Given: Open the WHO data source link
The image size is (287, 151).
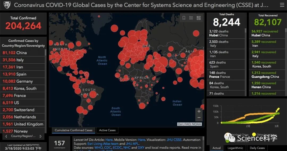Looking at the screenshot, I should point(98,148).
